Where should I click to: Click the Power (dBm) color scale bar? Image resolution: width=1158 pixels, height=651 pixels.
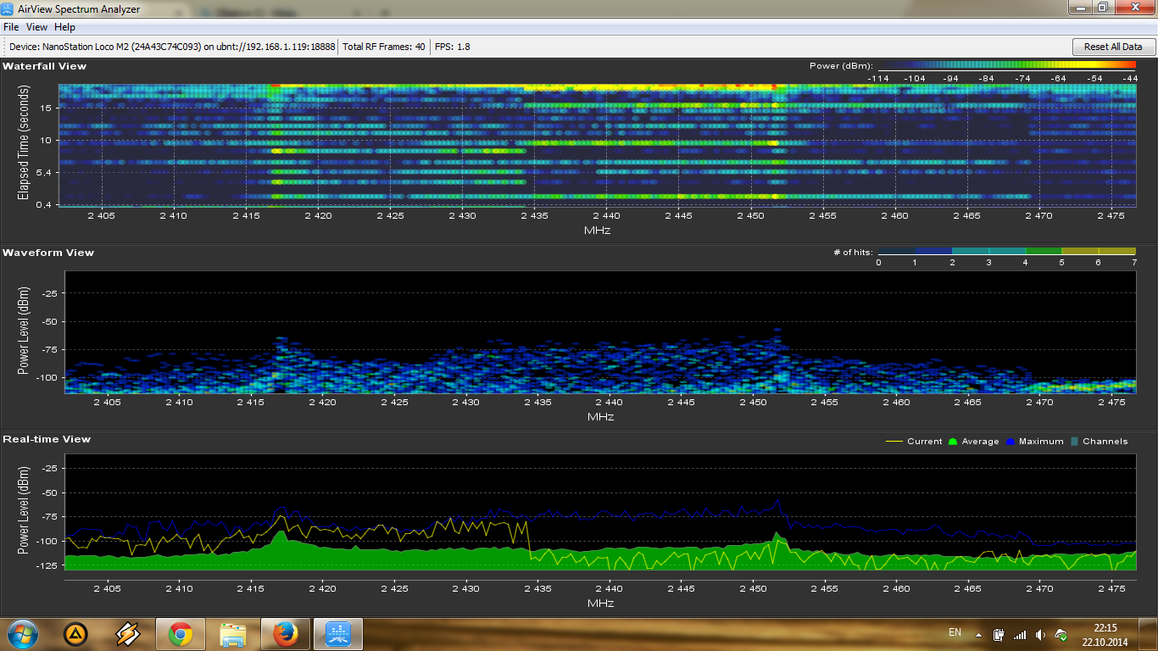(1006, 65)
